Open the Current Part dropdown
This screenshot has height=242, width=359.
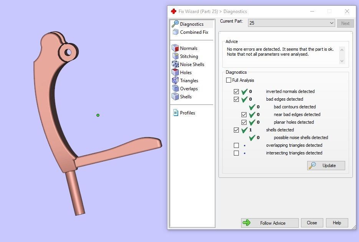[x=291, y=23]
